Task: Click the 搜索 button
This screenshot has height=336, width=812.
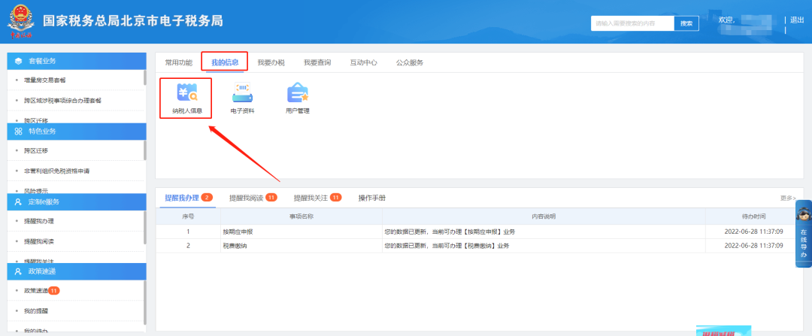Action: coord(686,23)
